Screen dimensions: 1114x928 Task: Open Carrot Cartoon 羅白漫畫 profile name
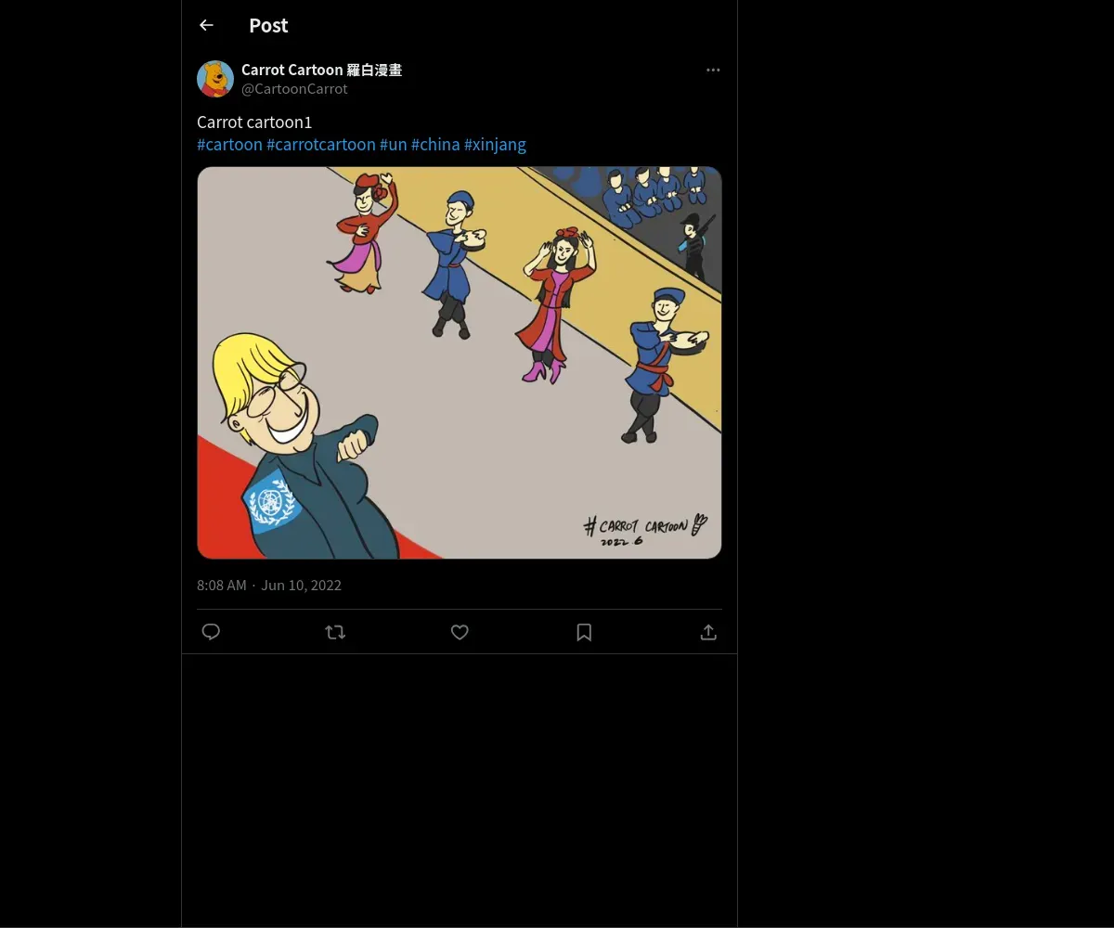point(321,70)
